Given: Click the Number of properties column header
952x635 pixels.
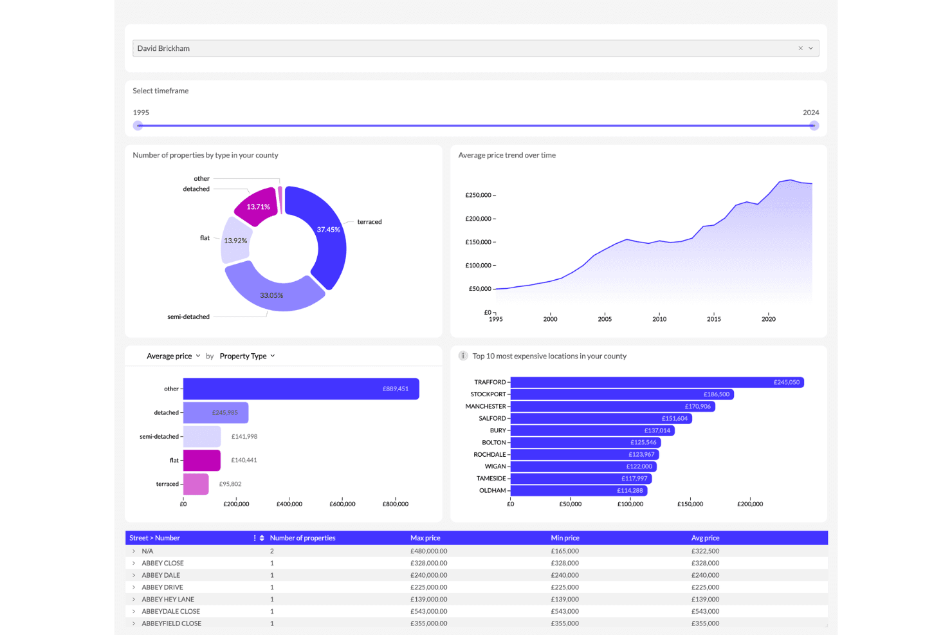Looking at the screenshot, I should (x=302, y=538).
